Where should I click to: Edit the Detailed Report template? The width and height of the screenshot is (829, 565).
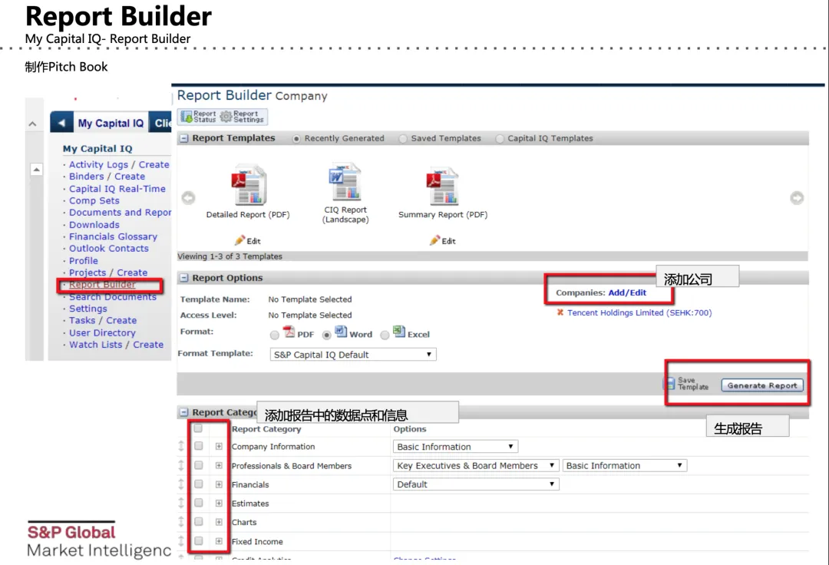click(247, 240)
